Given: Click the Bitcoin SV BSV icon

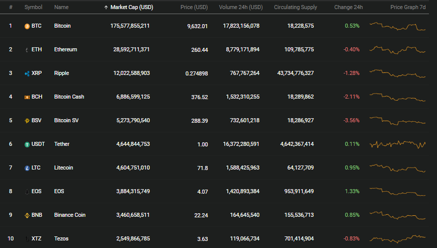Looking at the screenshot, I should click(27, 121).
